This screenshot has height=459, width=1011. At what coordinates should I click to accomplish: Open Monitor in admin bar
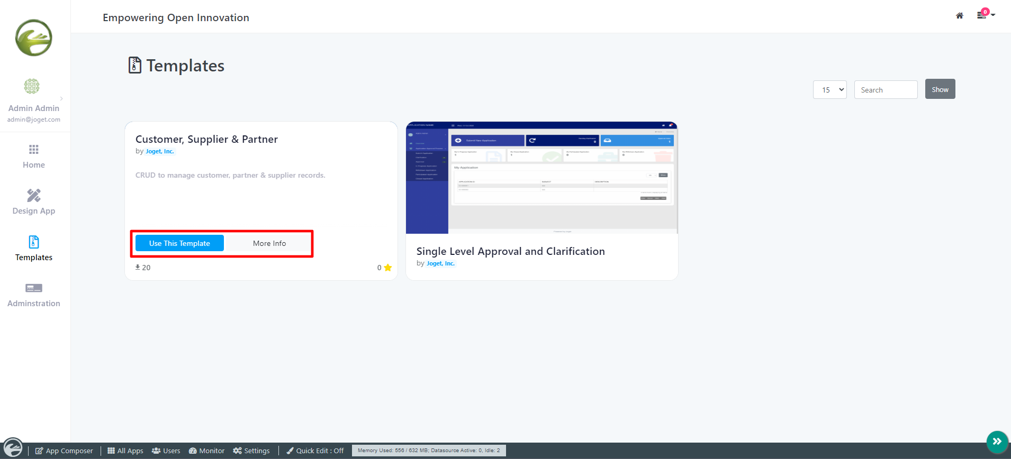(x=207, y=451)
